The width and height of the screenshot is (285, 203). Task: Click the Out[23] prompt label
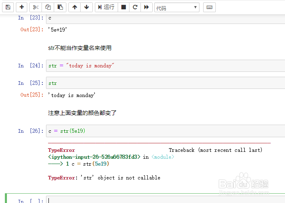(32, 29)
